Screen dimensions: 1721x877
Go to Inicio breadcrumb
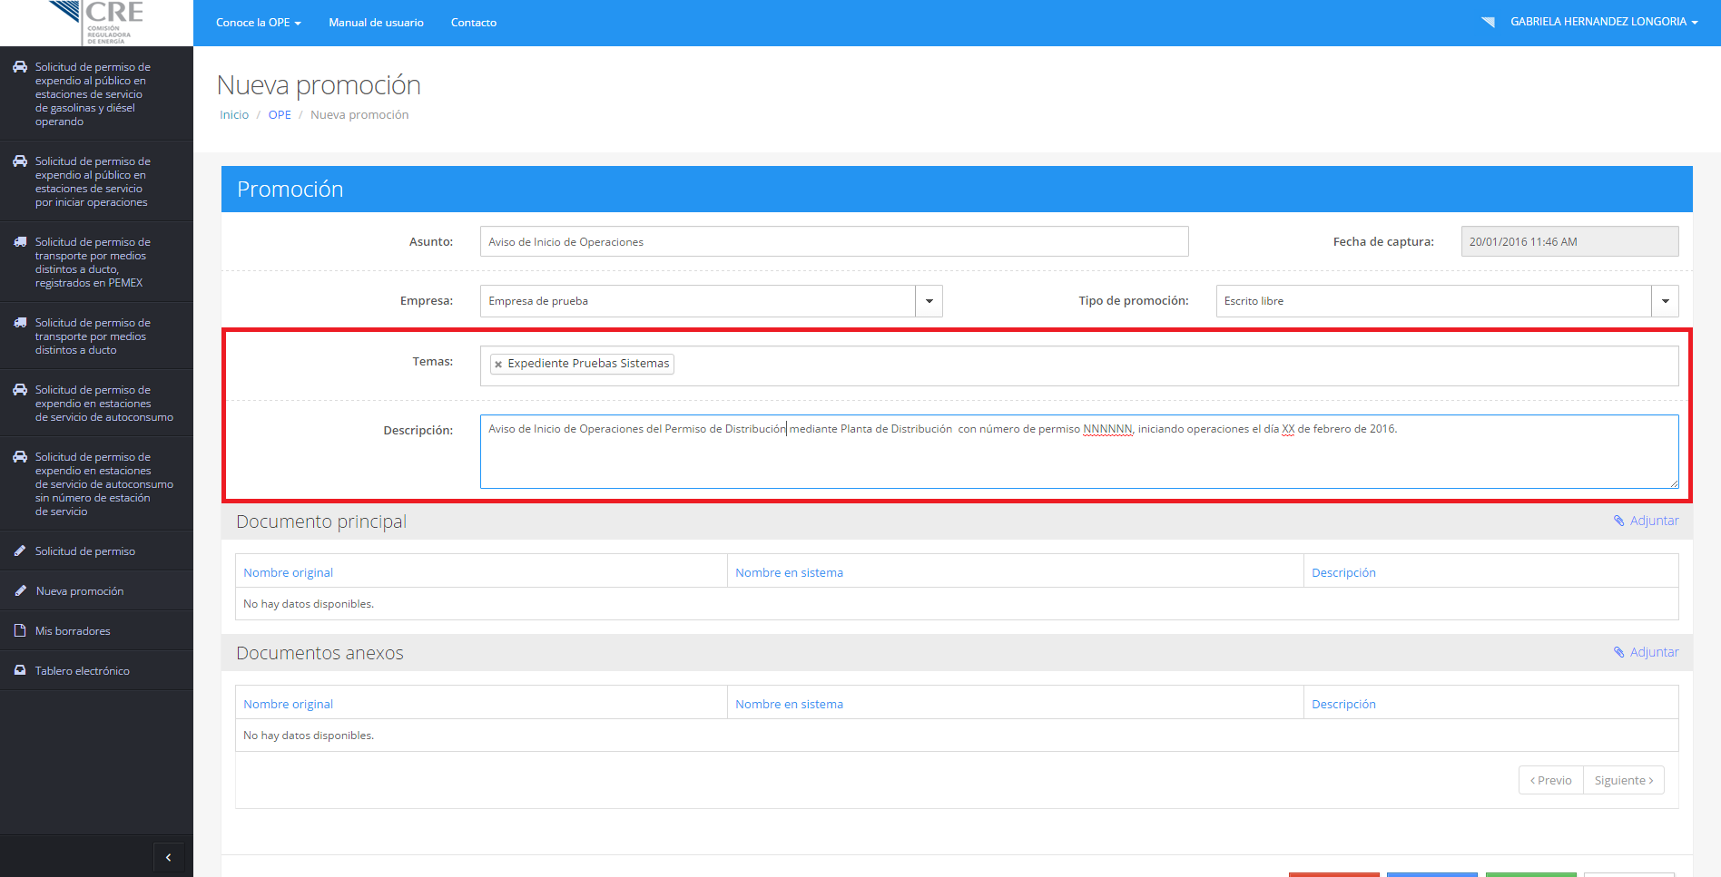pos(234,115)
